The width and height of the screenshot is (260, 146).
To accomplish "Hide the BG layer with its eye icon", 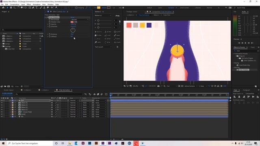I will pyautogui.click(x=2, y=116).
